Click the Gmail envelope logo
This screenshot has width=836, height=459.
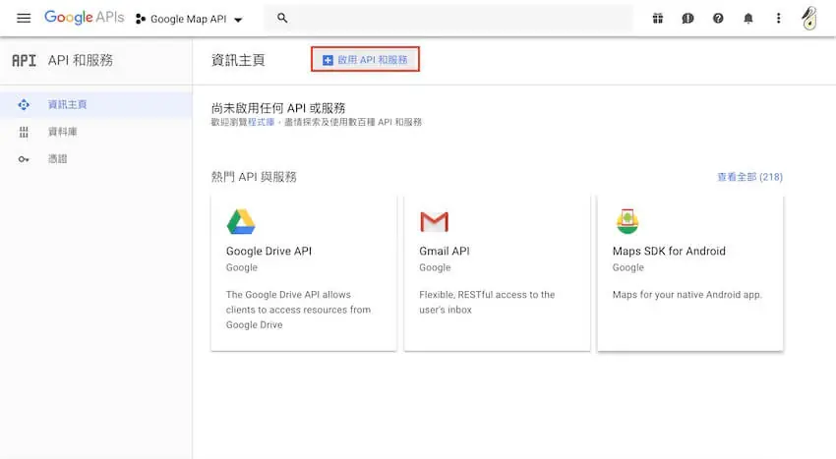434,222
